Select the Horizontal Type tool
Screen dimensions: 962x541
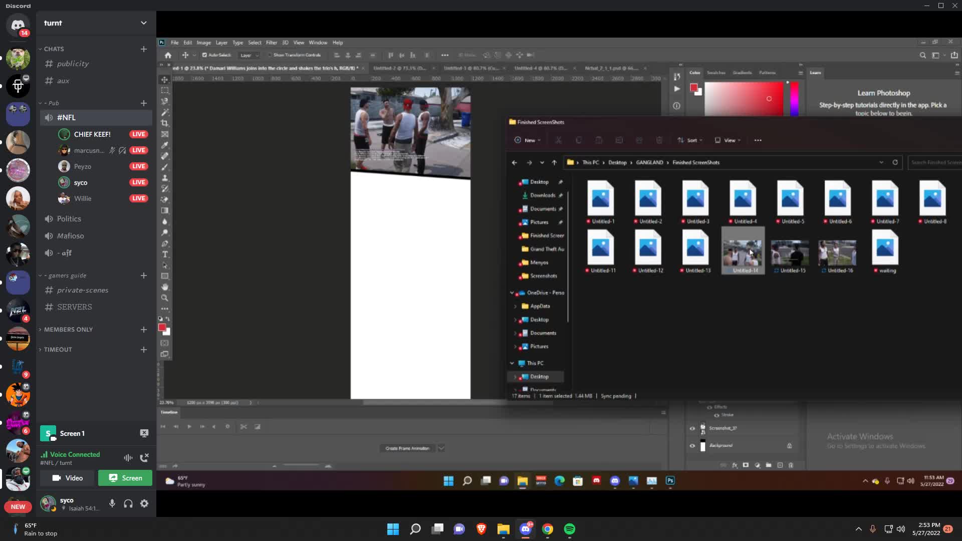165,254
